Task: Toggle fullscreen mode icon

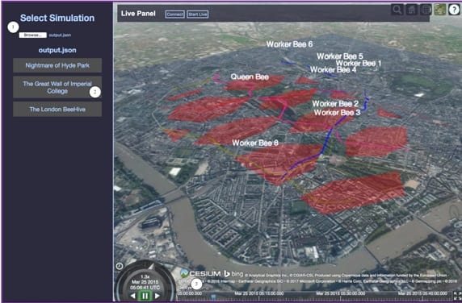Action: coord(457,296)
